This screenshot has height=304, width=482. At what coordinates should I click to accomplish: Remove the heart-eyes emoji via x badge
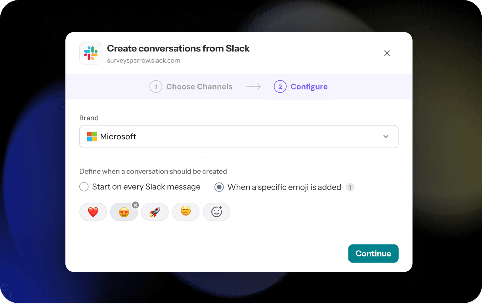[x=136, y=205]
